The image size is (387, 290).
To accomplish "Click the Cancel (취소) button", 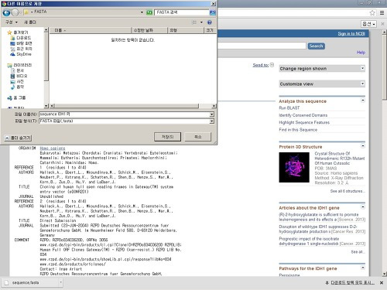I will (x=198, y=137).
